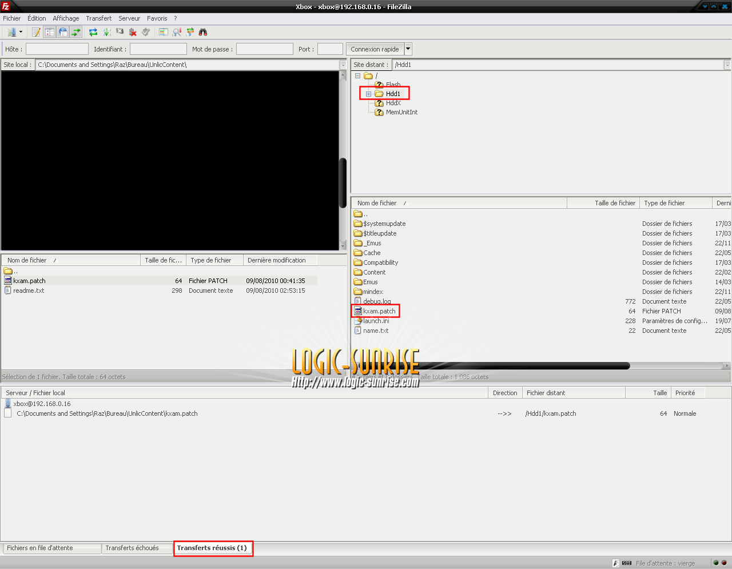Image resolution: width=732 pixels, height=569 pixels.
Task: Switch to Transferts réussis (1) tab
Action: tap(213, 548)
